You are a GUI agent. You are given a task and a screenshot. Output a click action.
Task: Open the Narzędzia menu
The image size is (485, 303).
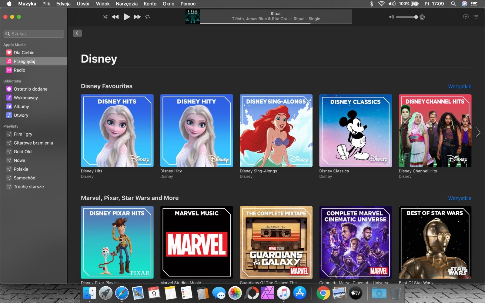[127, 4]
